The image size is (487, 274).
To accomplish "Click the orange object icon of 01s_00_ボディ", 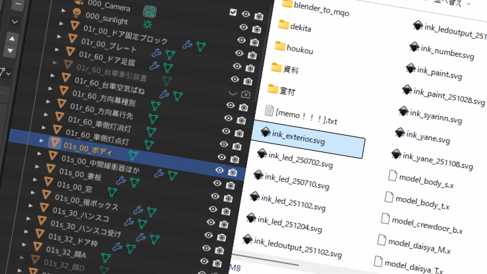I will tap(56, 143).
